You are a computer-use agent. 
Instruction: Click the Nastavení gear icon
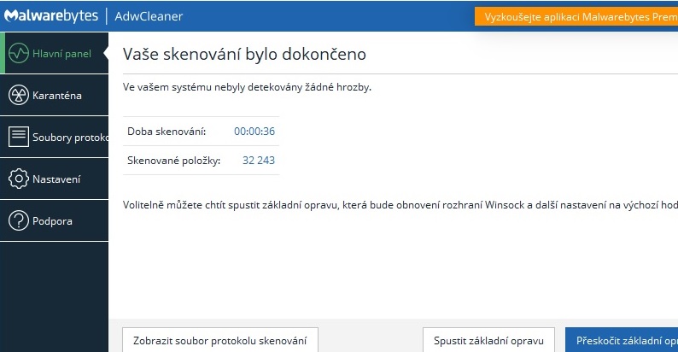coord(19,179)
